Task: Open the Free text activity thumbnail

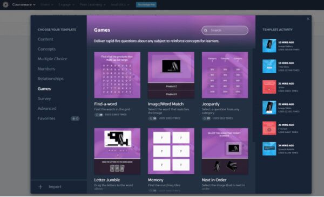Action: [269, 128]
